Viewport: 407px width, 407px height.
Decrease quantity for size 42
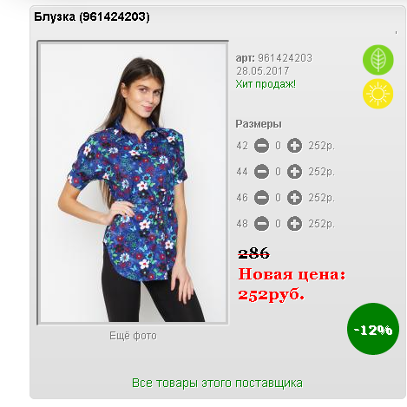(261, 146)
